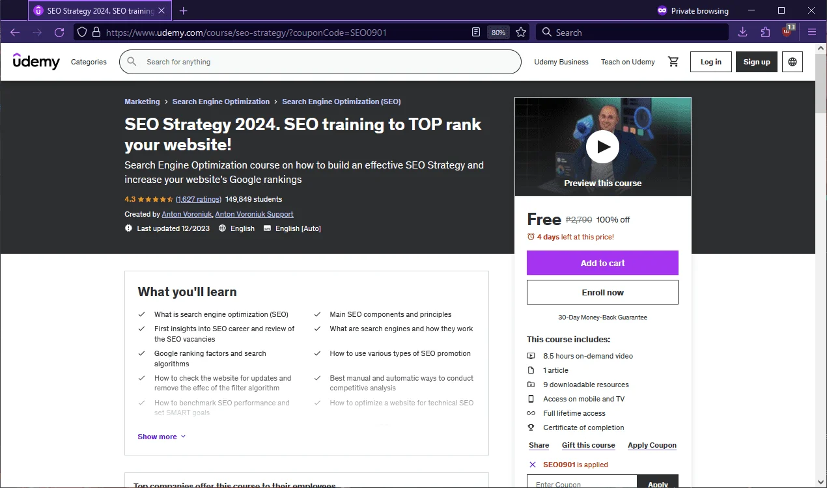Click 'Full lifetime access' text
This screenshot has height=488, width=827.
[x=574, y=413]
